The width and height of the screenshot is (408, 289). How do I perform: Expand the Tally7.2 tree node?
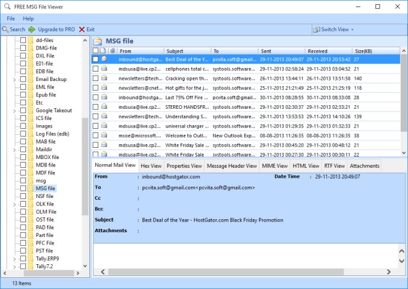(x=14, y=267)
